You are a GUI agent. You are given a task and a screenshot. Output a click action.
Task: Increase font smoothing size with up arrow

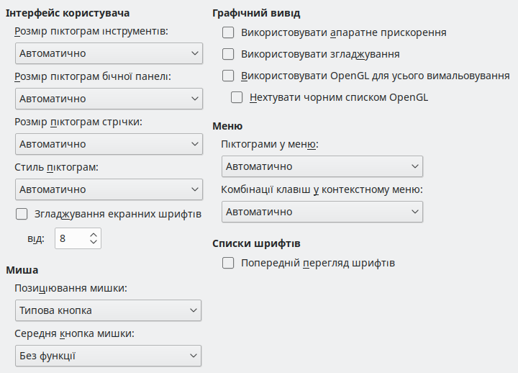click(x=94, y=234)
